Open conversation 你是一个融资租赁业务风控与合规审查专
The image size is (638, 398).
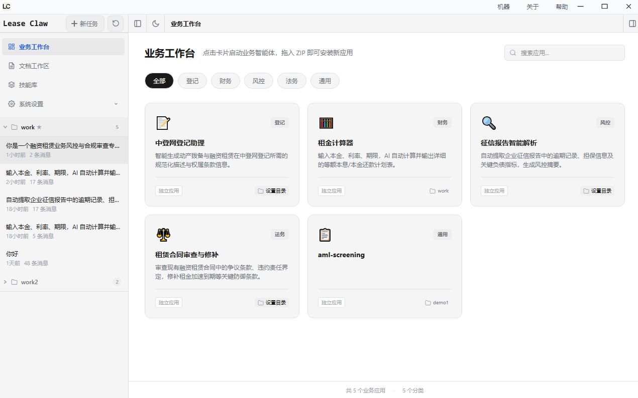point(64,150)
